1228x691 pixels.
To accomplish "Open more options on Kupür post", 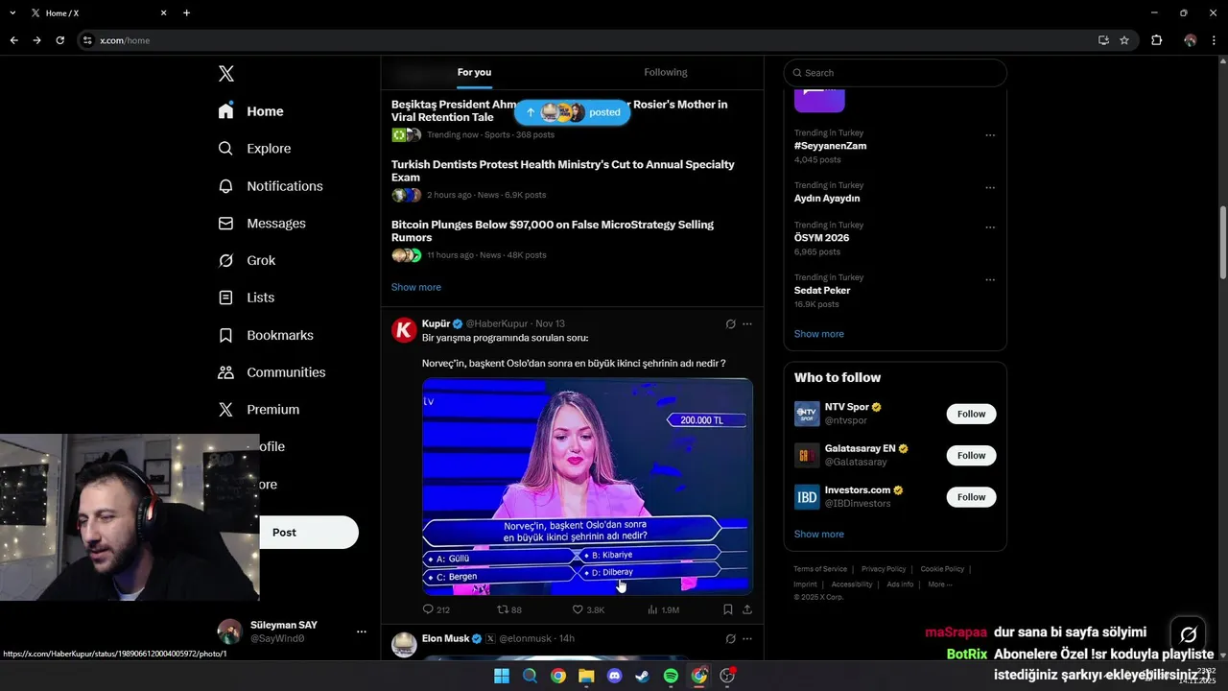I will [x=747, y=324].
